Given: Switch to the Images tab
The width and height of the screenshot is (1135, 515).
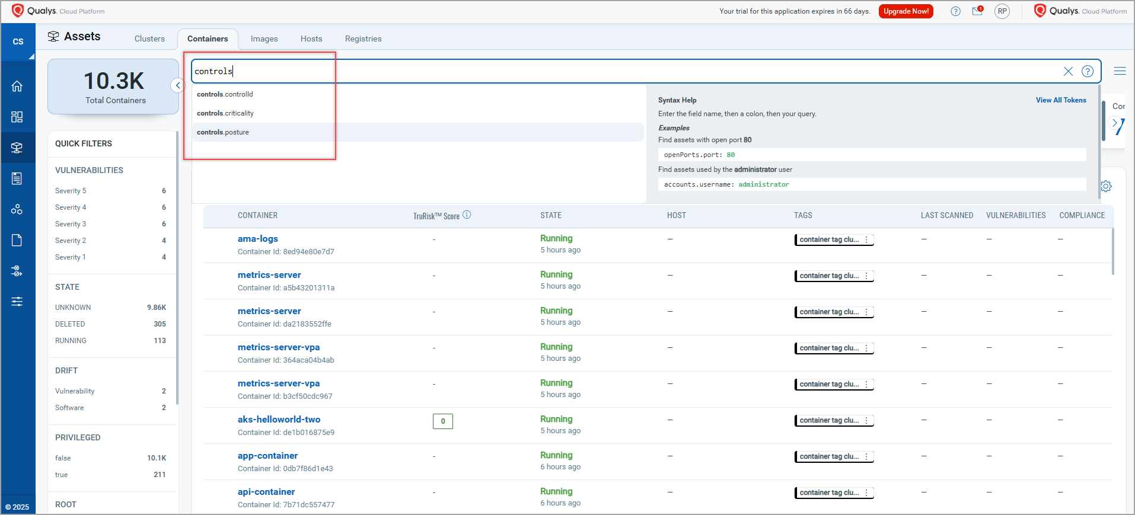Looking at the screenshot, I should pyautogui.click(x=264, y=39).
